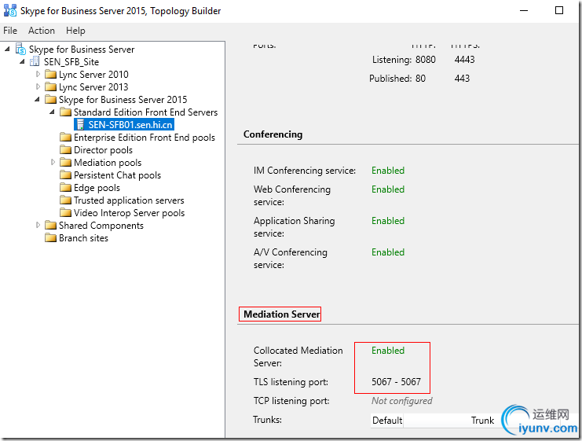
Task: Select SEN_SFB_Site in the tree
Action: coord(71,61)
